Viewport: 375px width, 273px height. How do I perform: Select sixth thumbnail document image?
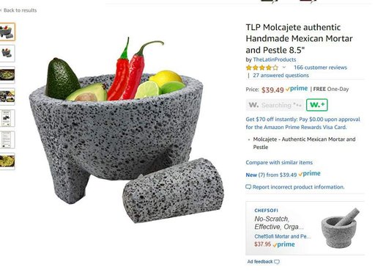[x=7, y=139]
